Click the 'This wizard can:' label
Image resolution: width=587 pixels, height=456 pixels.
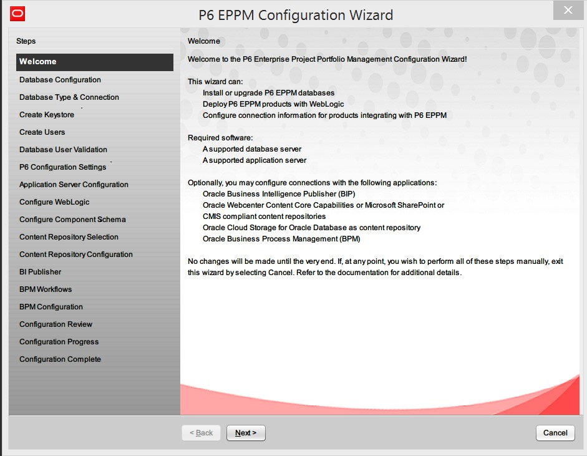(x=215, y=82)
